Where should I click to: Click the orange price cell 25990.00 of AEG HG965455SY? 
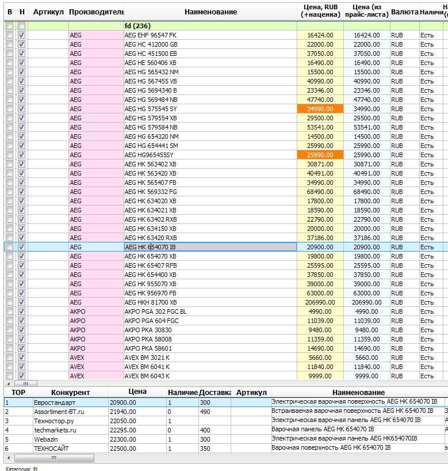320,155
